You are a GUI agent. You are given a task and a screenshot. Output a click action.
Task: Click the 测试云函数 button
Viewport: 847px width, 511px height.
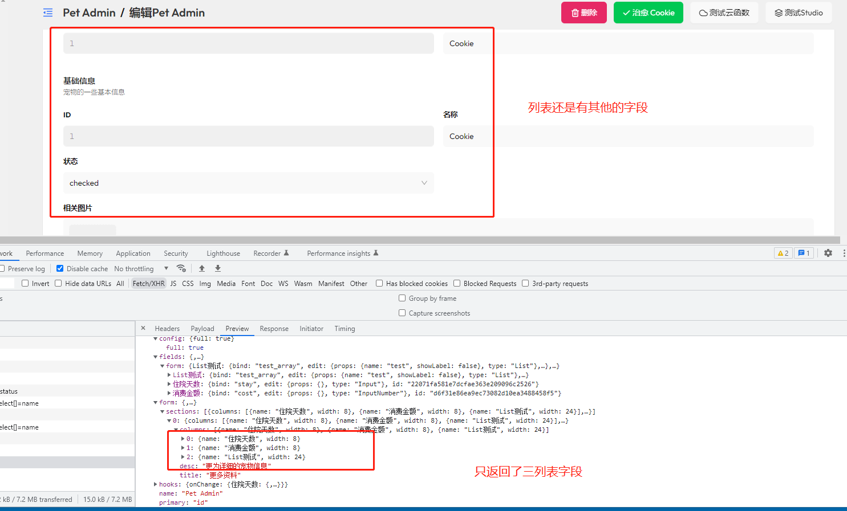point(724,13)
